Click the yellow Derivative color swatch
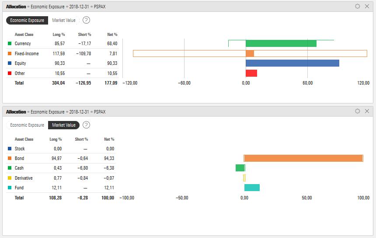This screenshot has height=238, width=376. [10, 178]
